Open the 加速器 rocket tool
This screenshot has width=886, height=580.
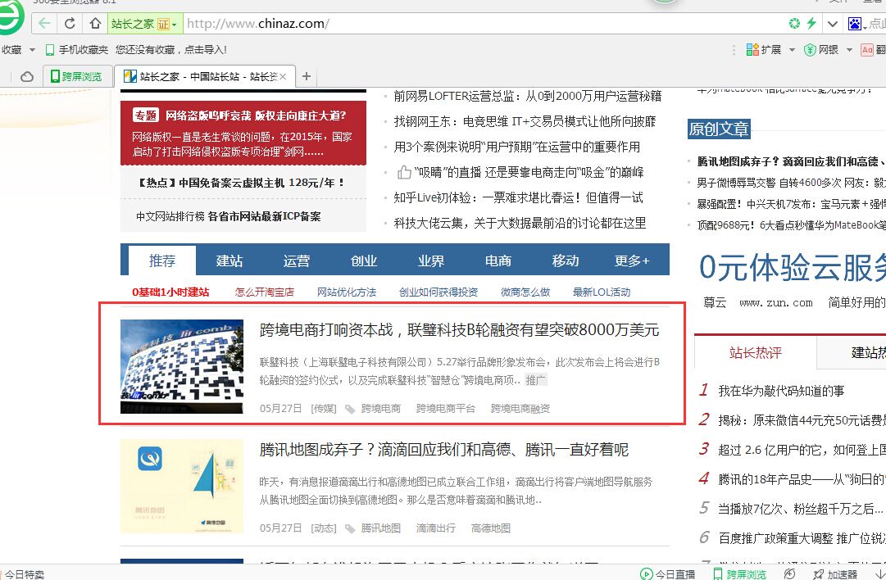pos(835,573)
